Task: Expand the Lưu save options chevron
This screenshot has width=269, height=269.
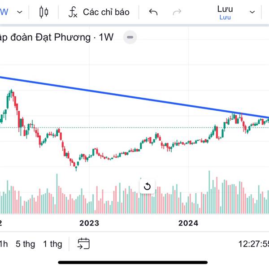Action: click(x=252, y=12)
